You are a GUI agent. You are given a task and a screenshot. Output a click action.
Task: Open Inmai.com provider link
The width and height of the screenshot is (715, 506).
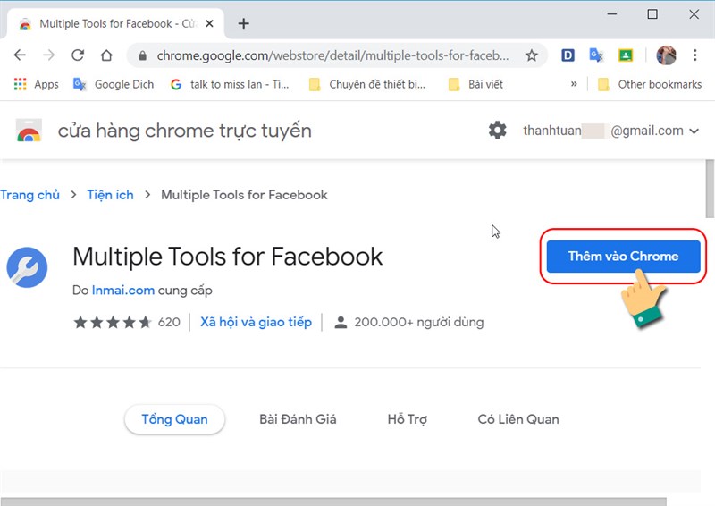pyautogui.click(x=123, y=291)
